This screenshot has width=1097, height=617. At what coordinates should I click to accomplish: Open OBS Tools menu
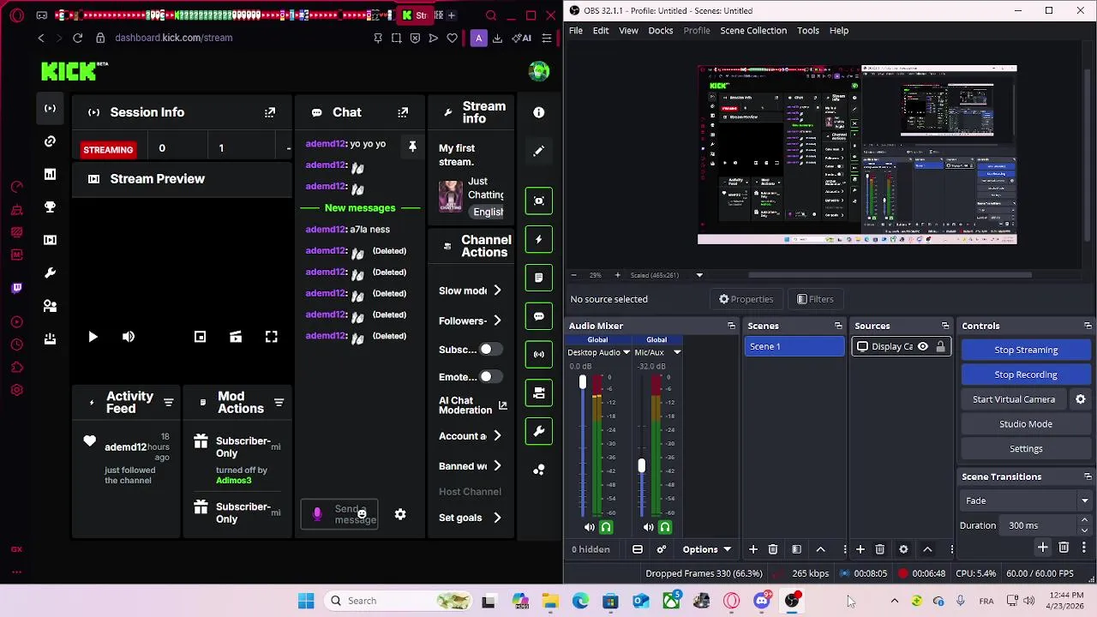tap(808, 30)
